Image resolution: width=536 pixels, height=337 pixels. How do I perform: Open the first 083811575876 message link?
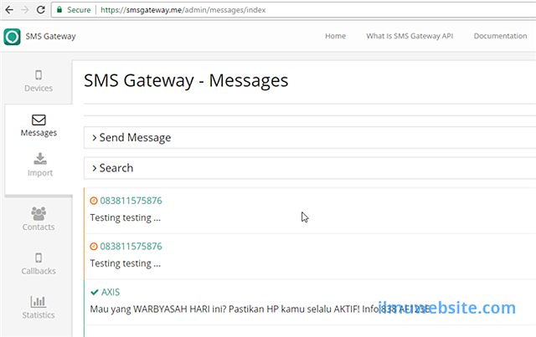coord(131,201)
